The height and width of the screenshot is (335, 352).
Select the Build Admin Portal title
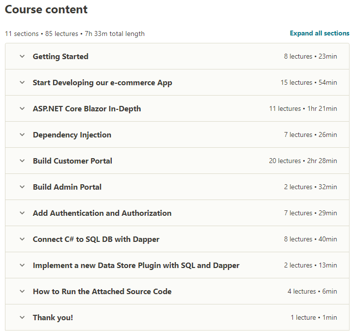coord(67,187)
